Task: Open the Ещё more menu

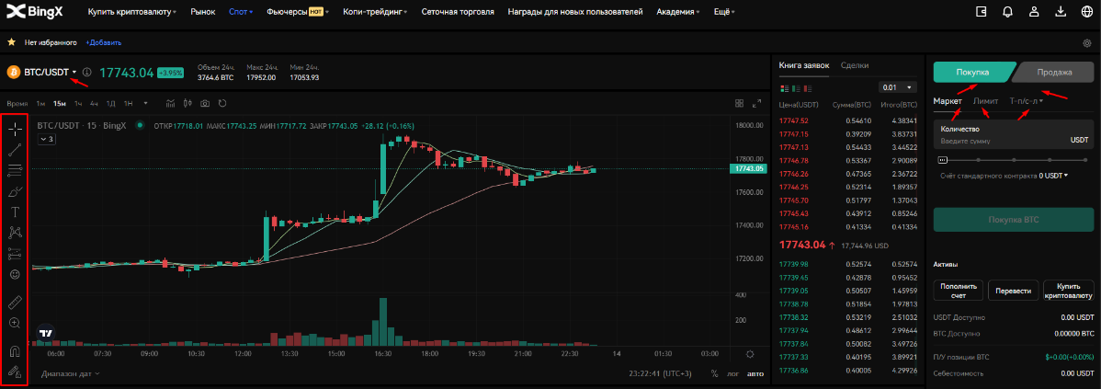Action: pos(725,12)
